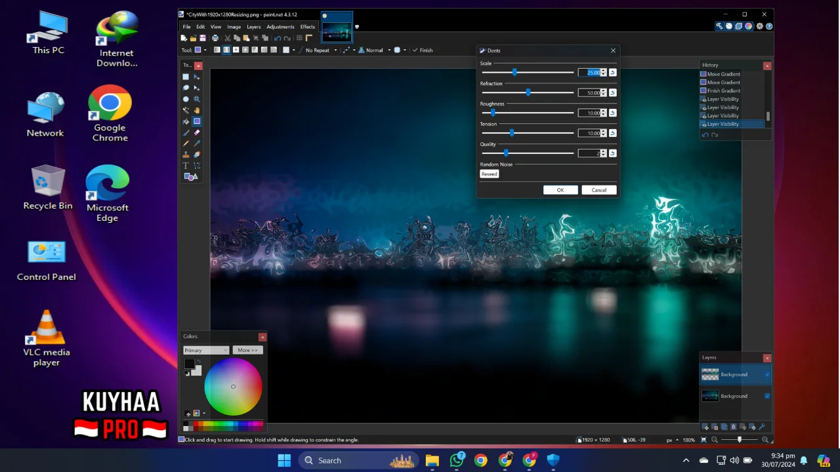Select the Magic Wand tool
840x472 pixels.
pyautogui.click(x=186, y=110)
